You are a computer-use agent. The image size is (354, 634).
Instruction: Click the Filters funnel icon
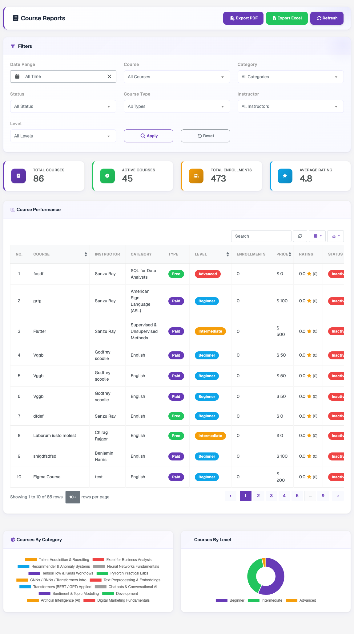pyautogui.click(x=13, y=46)
